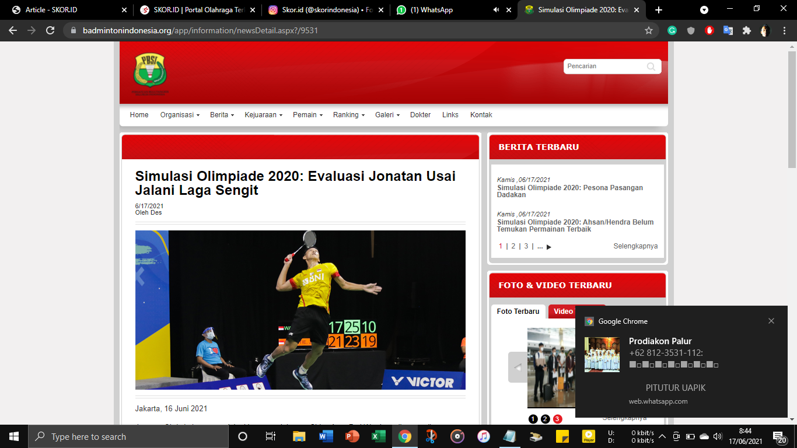
Task: Close the Instagram Skor.id tab
Action: tap(380, 10)
